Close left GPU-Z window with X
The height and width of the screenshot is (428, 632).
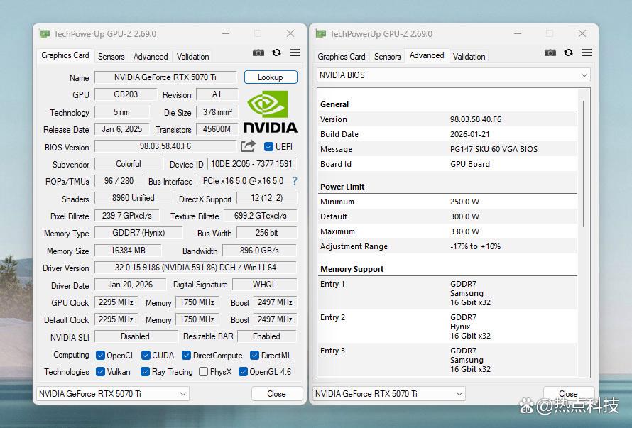point(290,34)
